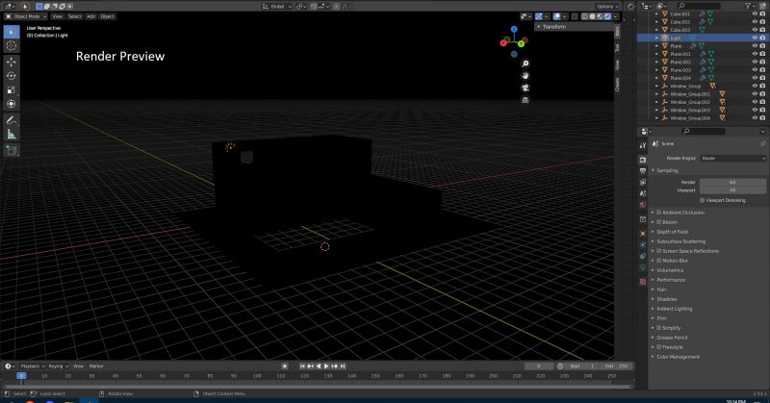The image size is (770, 403).
Task: Open the Output properties tab icon
Action: pos(643,171)
